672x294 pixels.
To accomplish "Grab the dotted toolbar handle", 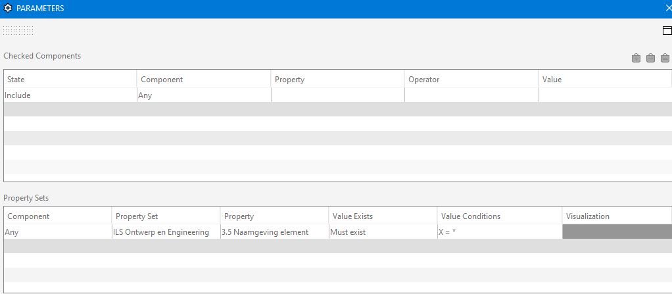I will (x=18, y=30).
